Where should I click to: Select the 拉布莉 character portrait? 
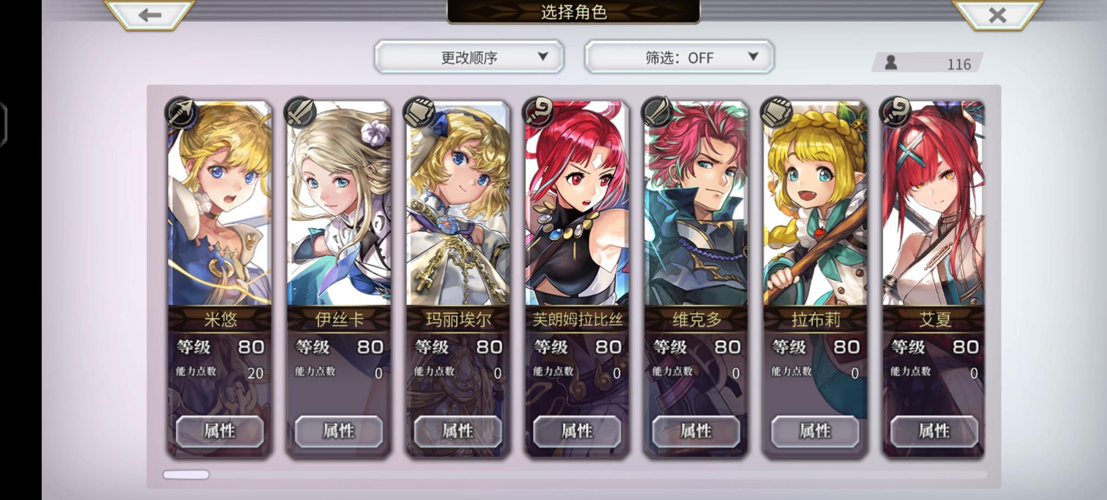tap(815, 204)
